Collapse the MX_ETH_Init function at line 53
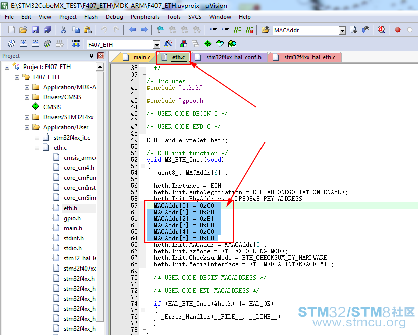 point(143,166)
